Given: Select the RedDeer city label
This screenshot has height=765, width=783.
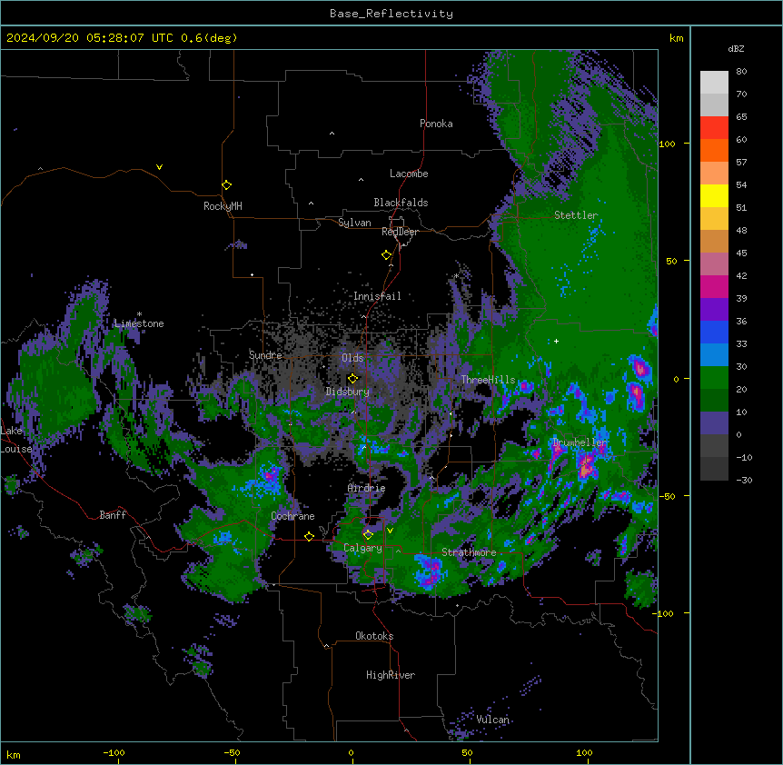Looking at the screenshot, I should pyautogui.click(x=400, y=232).
